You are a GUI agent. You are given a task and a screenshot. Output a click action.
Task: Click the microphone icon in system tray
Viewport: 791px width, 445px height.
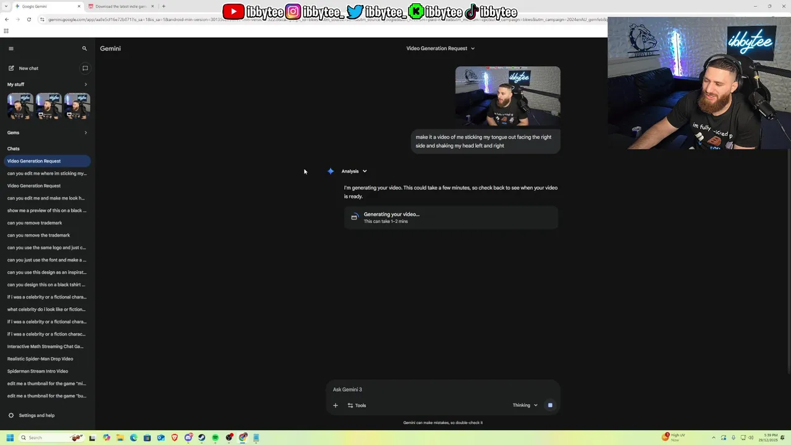pyautogui.click(x=734, y=438)
